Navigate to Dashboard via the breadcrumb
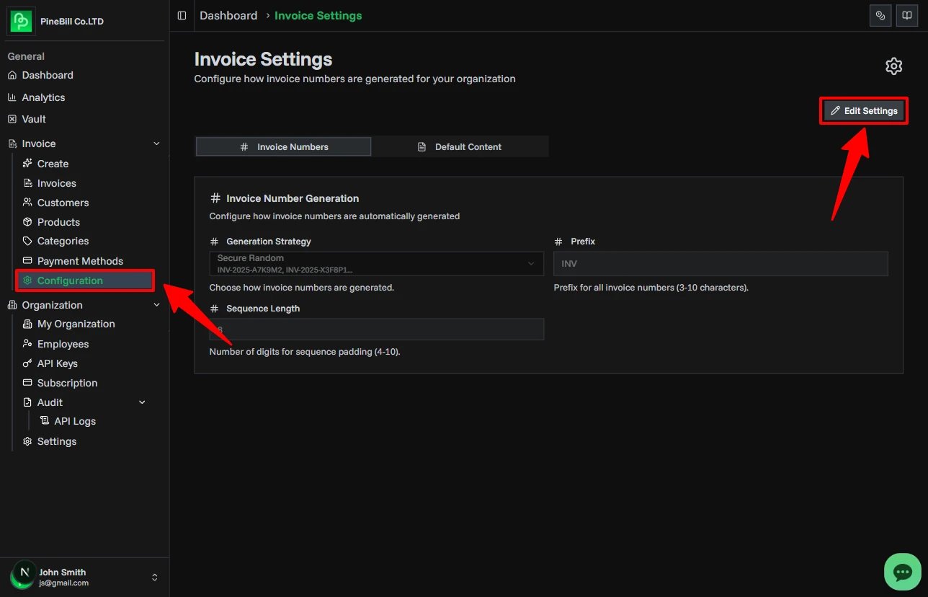928x597 pixels. [228, 15]
